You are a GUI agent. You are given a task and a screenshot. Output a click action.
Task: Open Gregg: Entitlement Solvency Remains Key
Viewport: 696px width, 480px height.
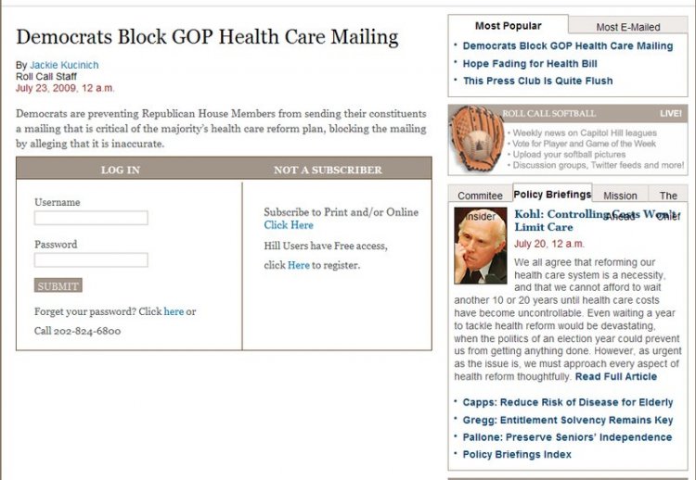[x=568, y=421]
